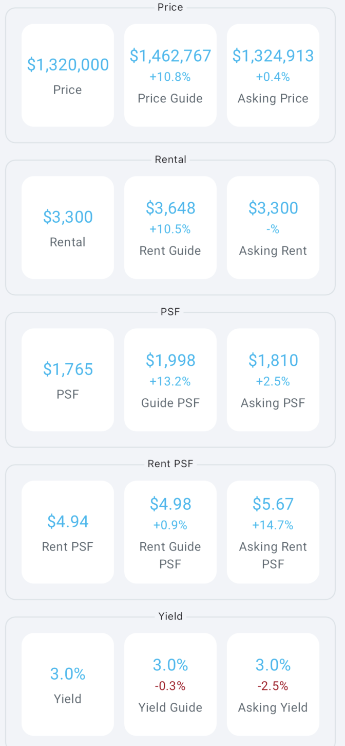Open the Asking Yield card
345x746 pixels.
pyautogui.click(x=273, y=684)
